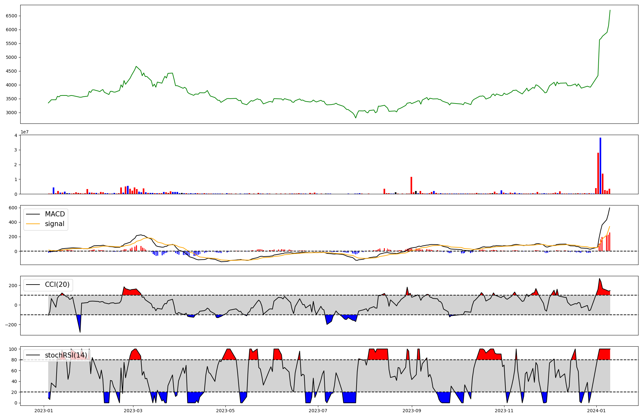The image size is (643, 418).
Task: Click the 2023-09 date tick label
Action: [412, 411]
